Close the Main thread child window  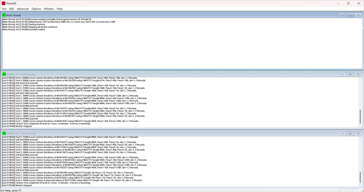point(358,15)
